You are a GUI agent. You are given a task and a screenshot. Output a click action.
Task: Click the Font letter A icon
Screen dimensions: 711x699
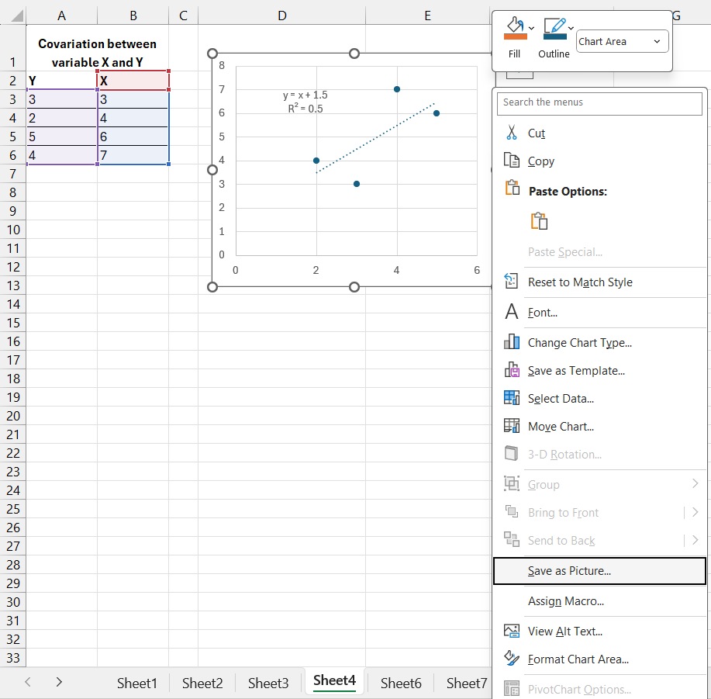tap(512, 312)
